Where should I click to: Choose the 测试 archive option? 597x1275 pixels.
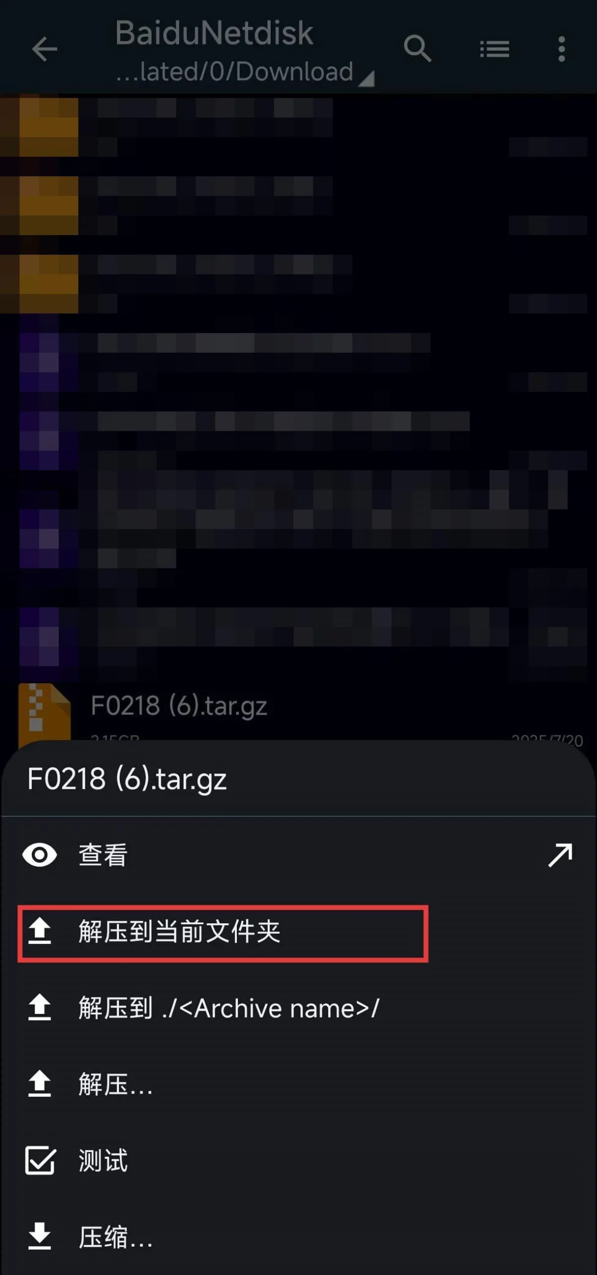[298, 1160]
